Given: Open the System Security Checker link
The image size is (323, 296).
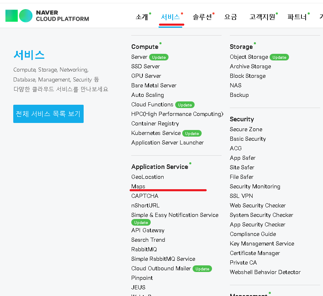Looking at the screenshot, I should (261, 215).
